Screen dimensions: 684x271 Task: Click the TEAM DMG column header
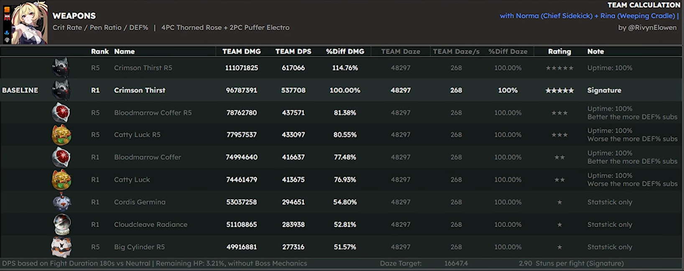point(241,51)
